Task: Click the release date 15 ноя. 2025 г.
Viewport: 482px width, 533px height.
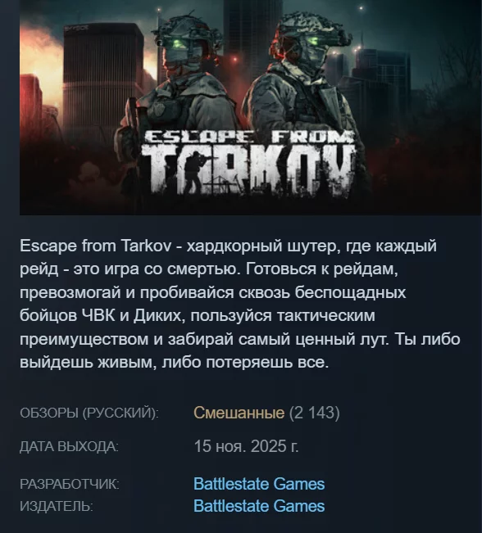Action: pos(246,446)
